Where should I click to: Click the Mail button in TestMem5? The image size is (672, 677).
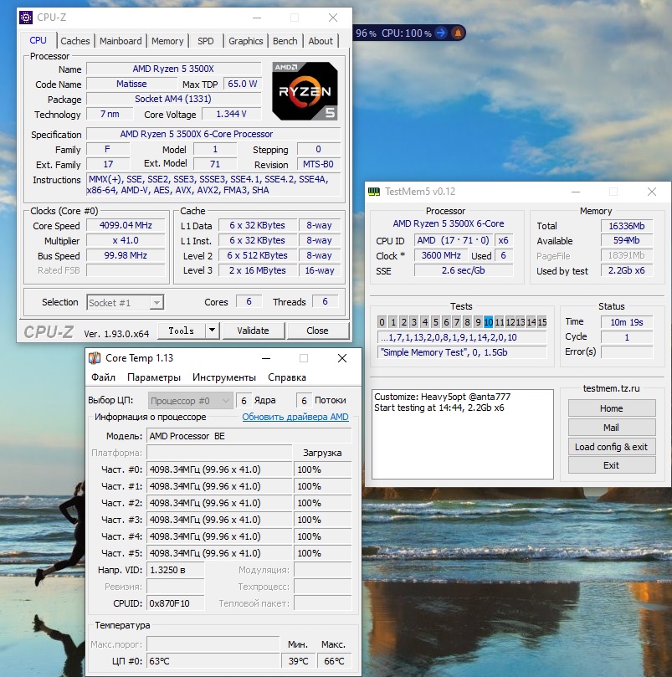tap(612, 428)
